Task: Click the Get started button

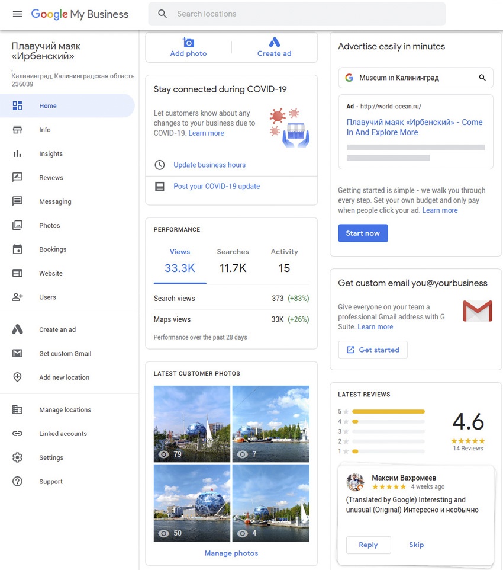Action: pos(373,350)
